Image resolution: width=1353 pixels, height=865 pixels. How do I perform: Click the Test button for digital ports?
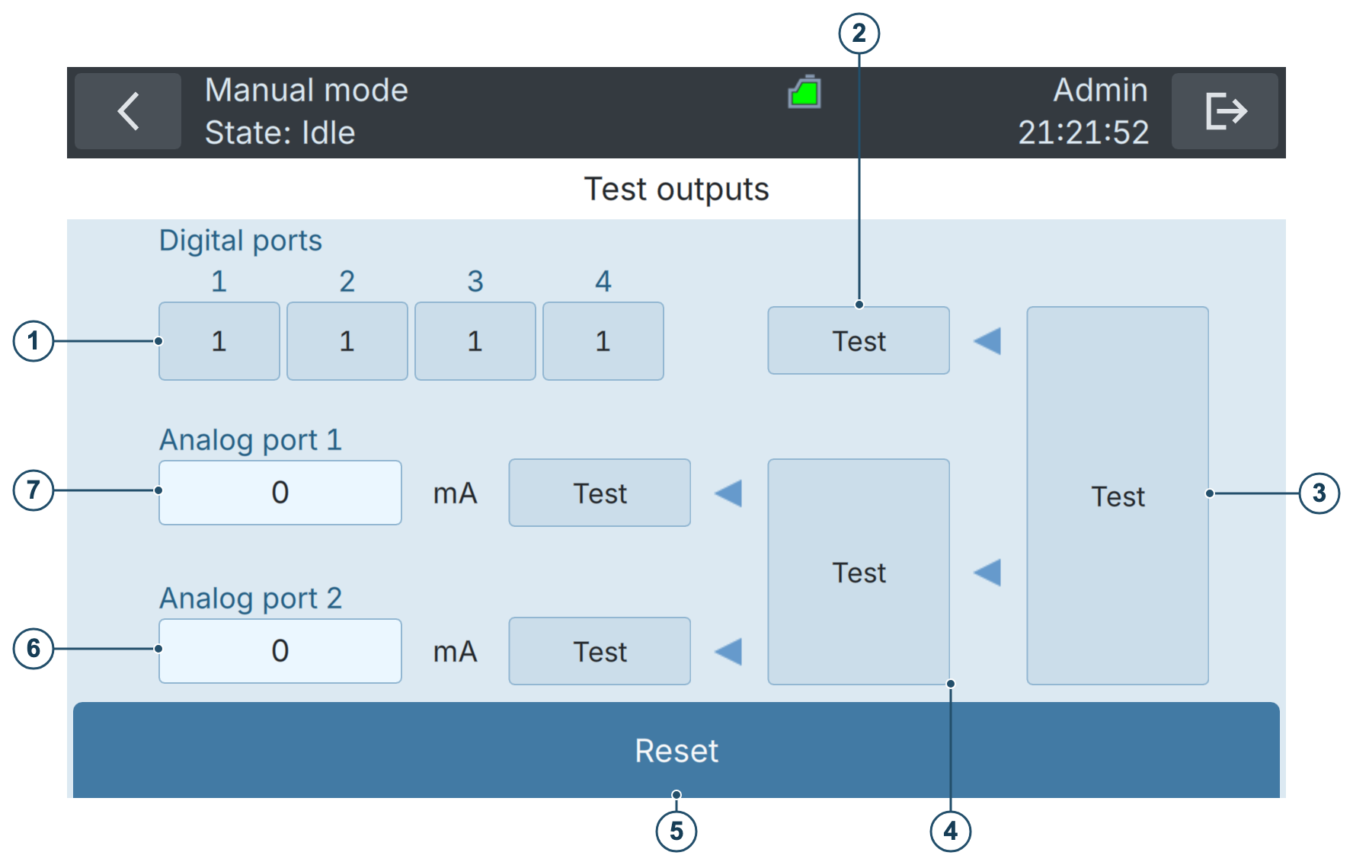[859, 340]
